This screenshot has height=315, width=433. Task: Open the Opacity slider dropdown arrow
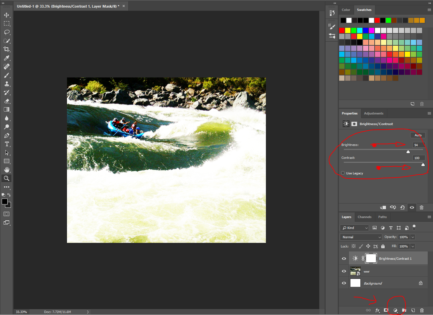coord(413,237)
